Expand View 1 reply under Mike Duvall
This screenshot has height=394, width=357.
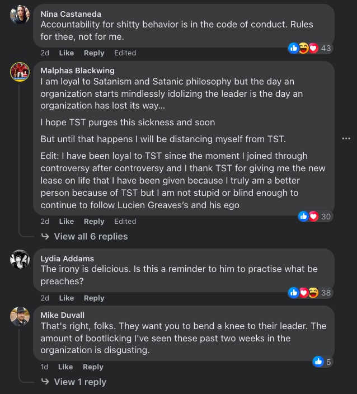coord(79,382)
